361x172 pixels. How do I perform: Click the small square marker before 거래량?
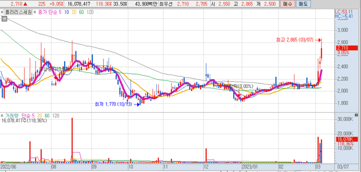(2, 116)
